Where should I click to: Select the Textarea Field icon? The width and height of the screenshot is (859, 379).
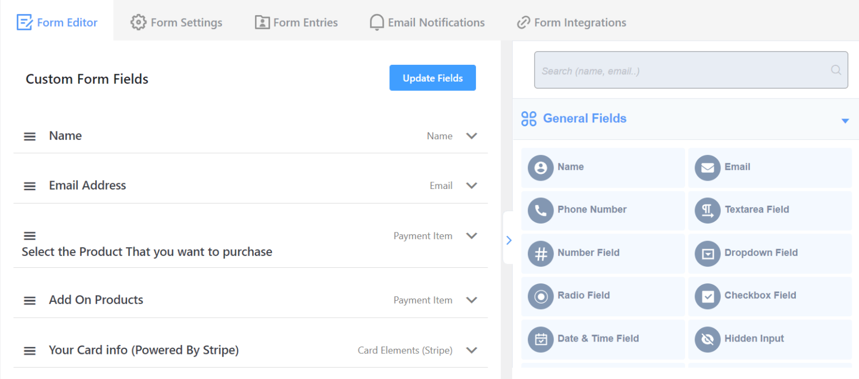point(707,210)
